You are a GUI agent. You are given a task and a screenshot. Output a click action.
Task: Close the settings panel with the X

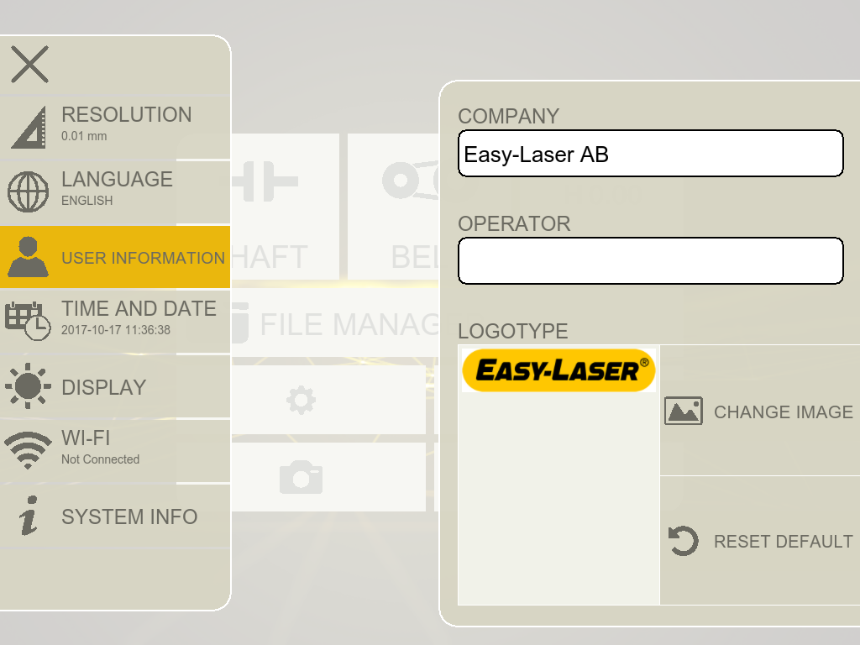[29, 65]
